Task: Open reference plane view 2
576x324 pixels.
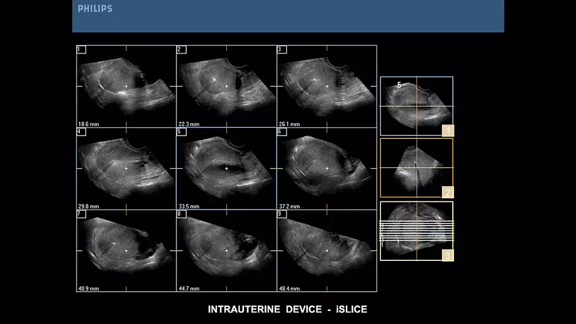Action: coord(416,168)
